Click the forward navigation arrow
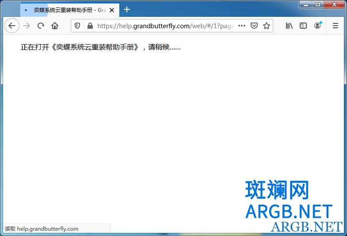This screenshot has width=347, height=236. 27,26
